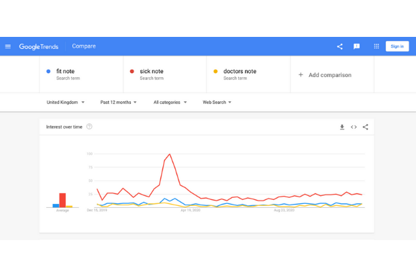Image resolution: width=416 pixels, height=277 pixels.
Task: Click the 25 y-axis label
Action: (91, 195)
